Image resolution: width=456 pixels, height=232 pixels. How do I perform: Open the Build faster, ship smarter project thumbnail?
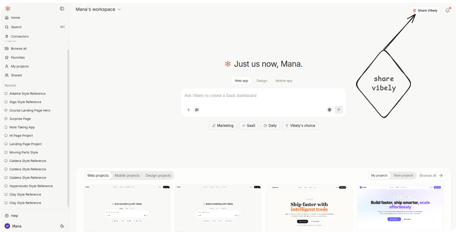[400, 208]
